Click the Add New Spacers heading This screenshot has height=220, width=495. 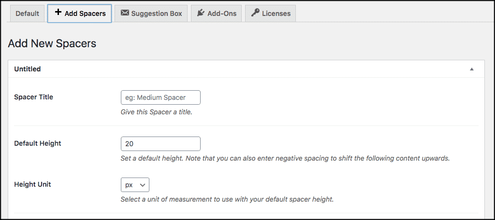(x=52, y=43)
